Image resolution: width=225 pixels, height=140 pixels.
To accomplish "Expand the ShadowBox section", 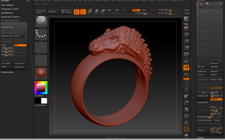I will tap(203, 102).
